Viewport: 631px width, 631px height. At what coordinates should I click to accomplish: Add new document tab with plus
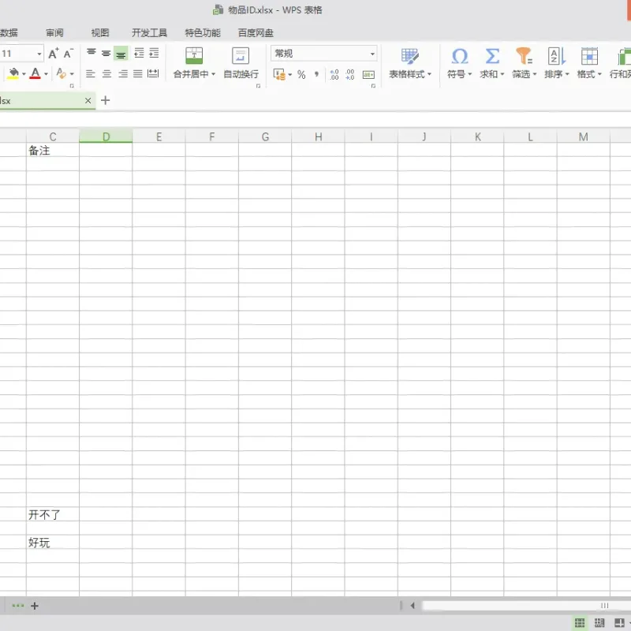click(x=106, y=100)
